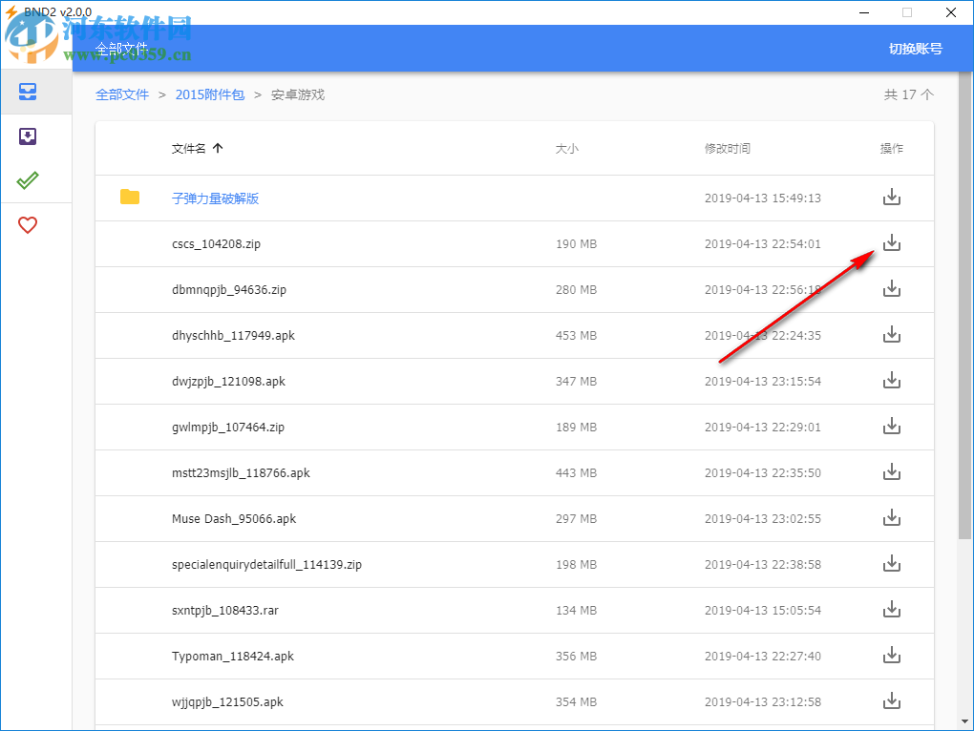This screenshot has width=974, height=731.
Task: Download wjjqpjb_121505.apk via its download icon
Action: click(891, 700)
